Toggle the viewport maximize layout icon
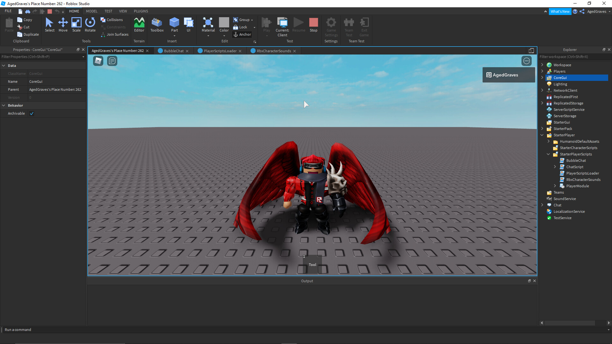 click(x=531, y=51)
